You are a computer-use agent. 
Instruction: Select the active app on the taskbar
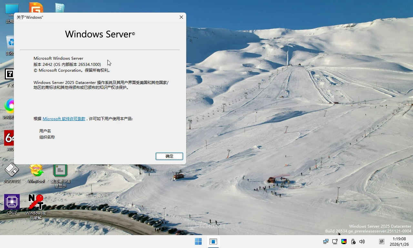coord(213,241)
